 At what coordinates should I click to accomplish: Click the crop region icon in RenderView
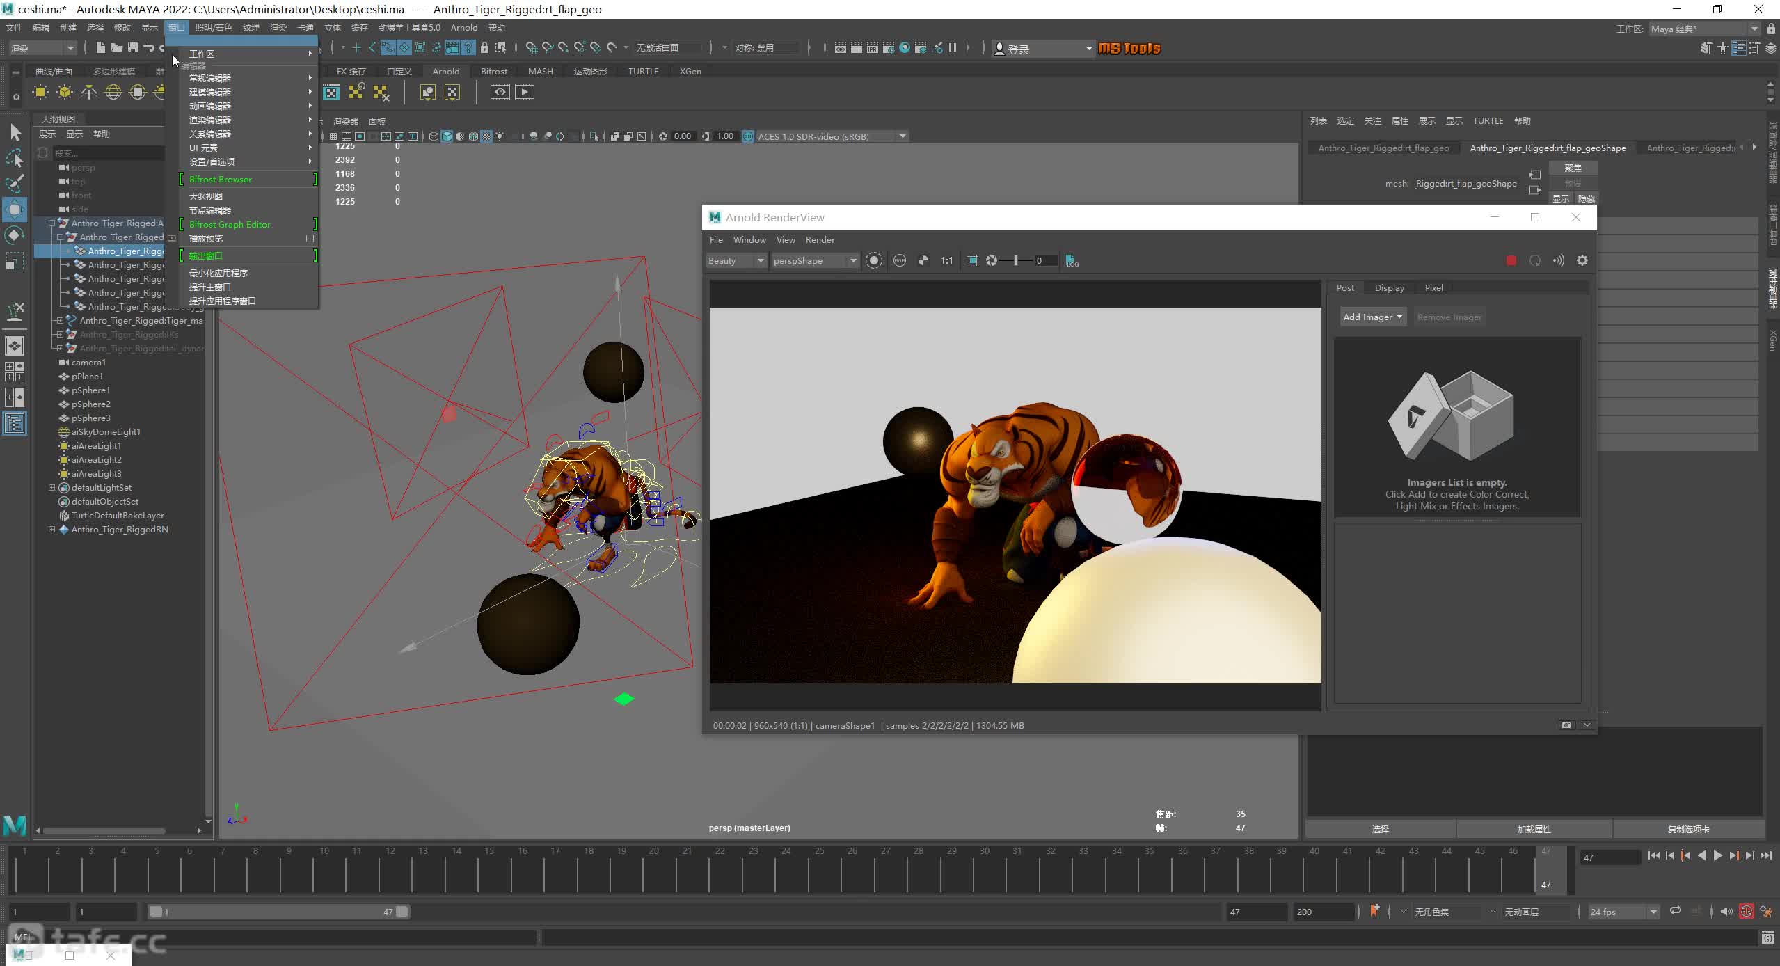click(973, 260)
